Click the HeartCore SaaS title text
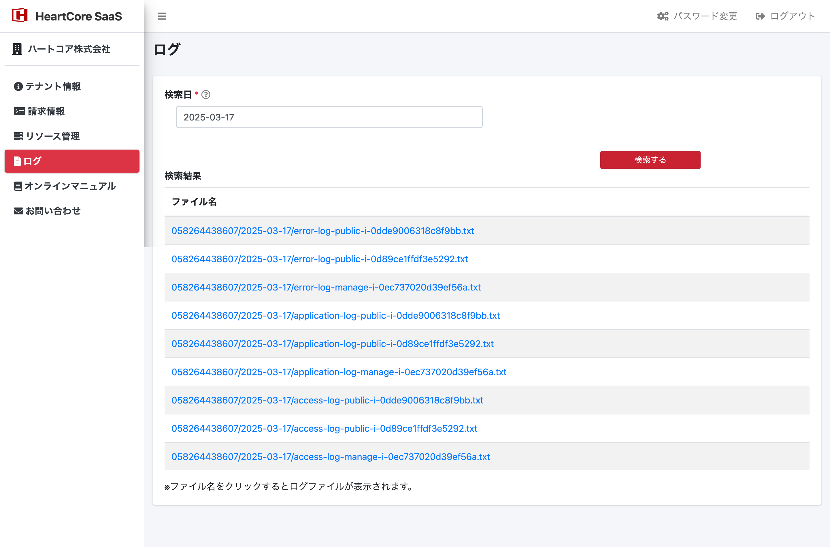Viewport: 830px width, 547px height. 79,16
